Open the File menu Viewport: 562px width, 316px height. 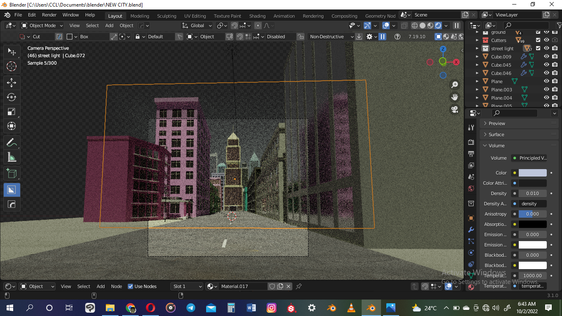tap(18, 15)
